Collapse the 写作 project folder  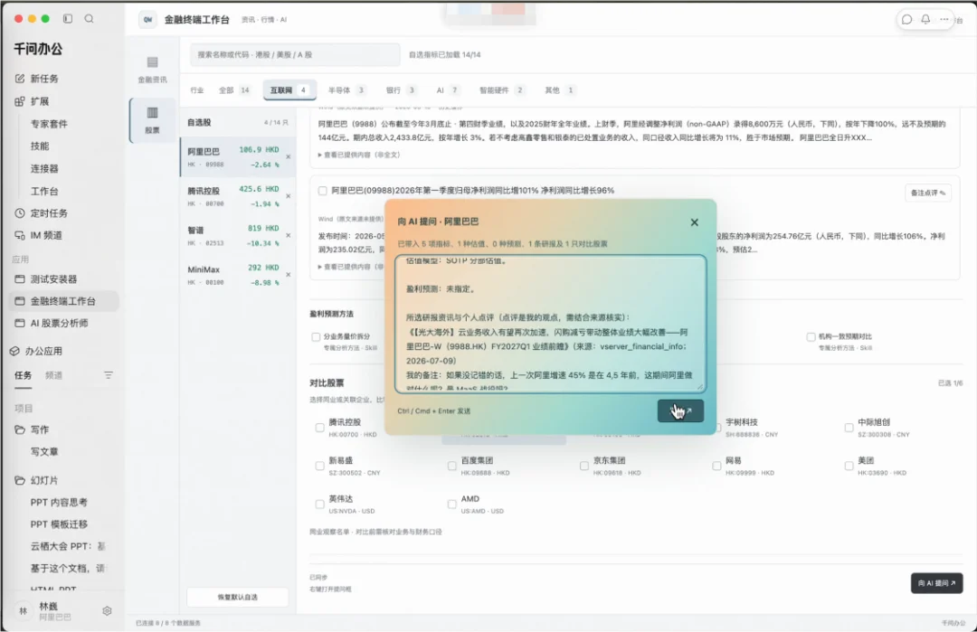tap(31, 429)
